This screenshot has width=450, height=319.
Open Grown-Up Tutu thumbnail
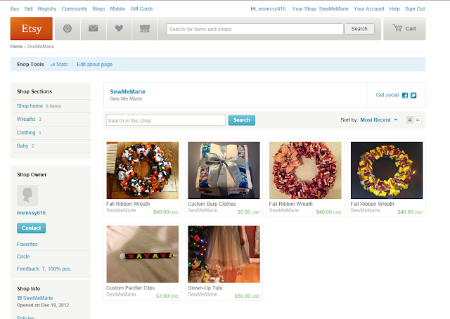pyautogui.click(x=224, y=254)
